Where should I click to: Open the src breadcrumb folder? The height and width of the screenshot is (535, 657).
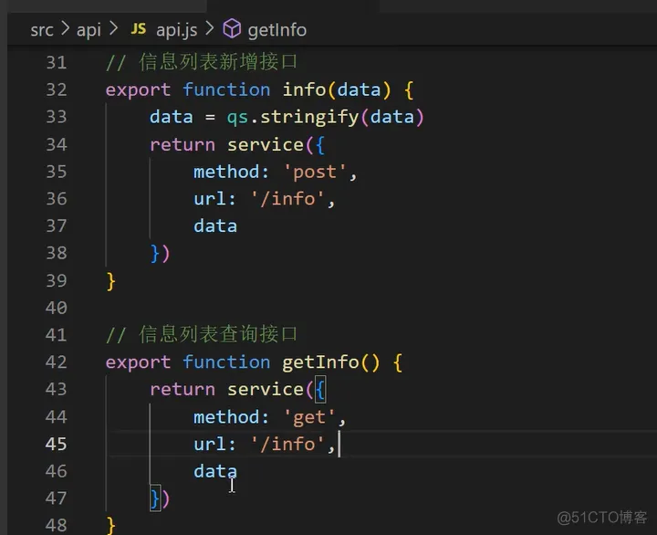click(42, 30)
